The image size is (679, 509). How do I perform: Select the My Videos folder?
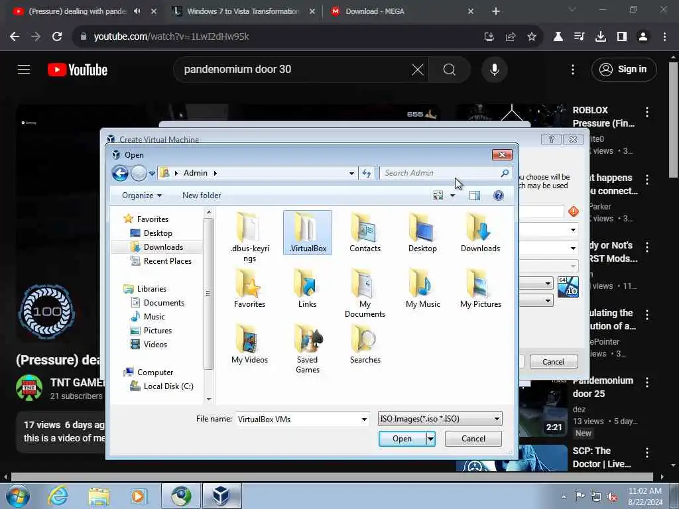[x=249, y=344]
